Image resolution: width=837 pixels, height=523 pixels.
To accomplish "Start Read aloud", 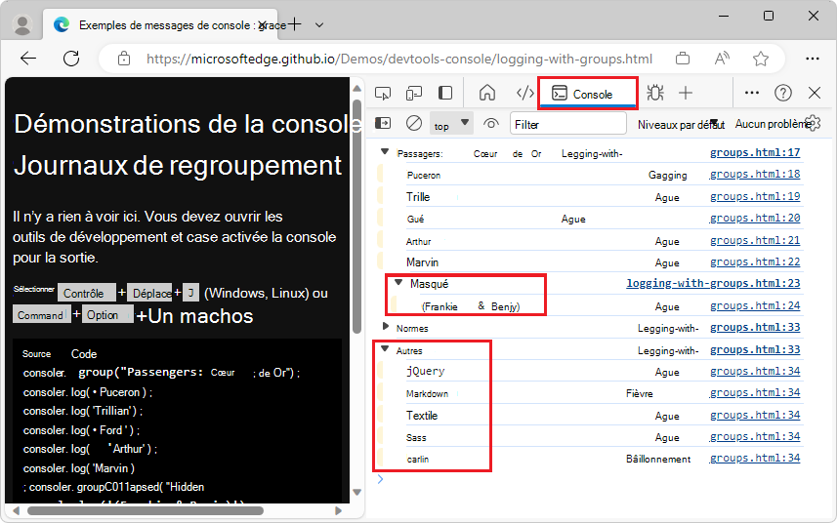I will pos(722,59).
